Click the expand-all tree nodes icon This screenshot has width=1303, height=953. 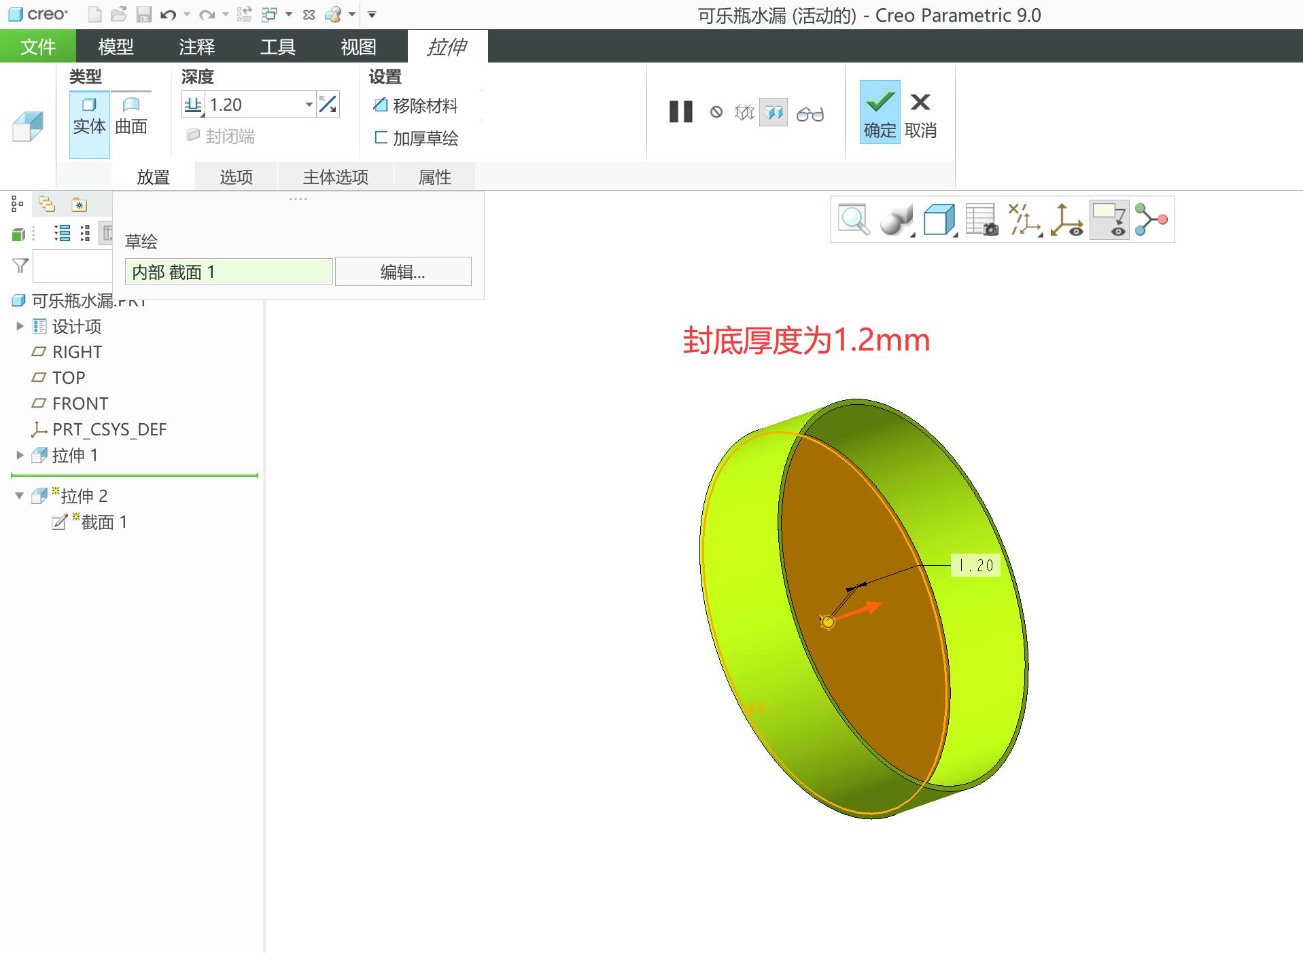pyautogui.click(x=85, y=234)
